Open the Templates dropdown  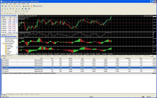(29, 9)
